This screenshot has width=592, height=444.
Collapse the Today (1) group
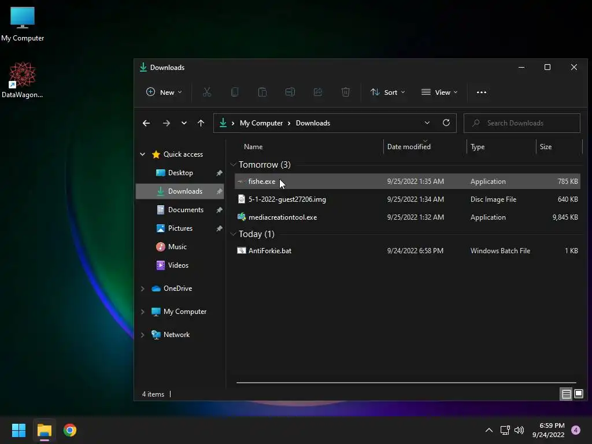(x=234, y=234)
